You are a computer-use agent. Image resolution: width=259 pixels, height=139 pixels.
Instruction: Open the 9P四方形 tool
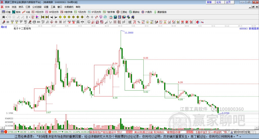[x=52, y=12]
